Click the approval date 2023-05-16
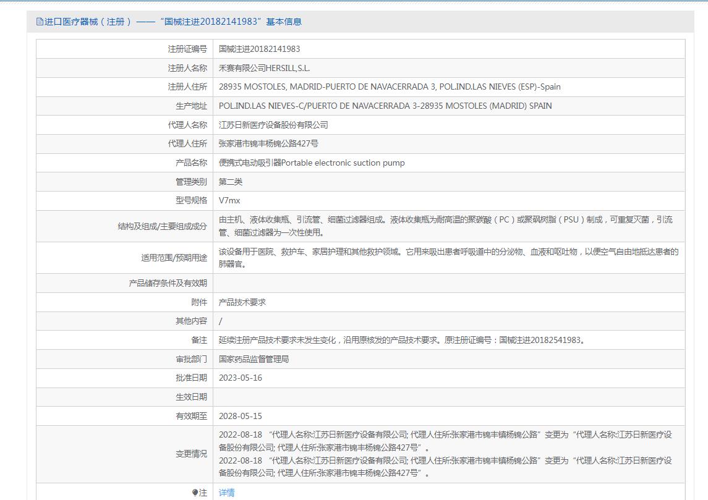 (x=241, y=378)
